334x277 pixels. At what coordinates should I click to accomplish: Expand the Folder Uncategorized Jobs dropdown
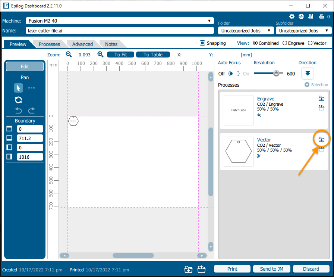[246, 31]
